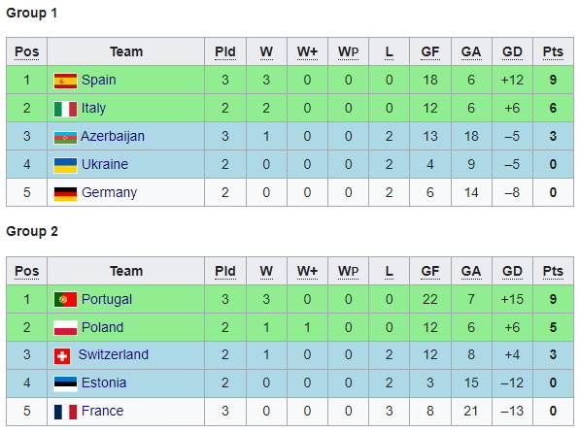The height and width of the screenshot is (432, 580).
Task: Click the Pld header in Group 2
Action: [x=225, y=271]
